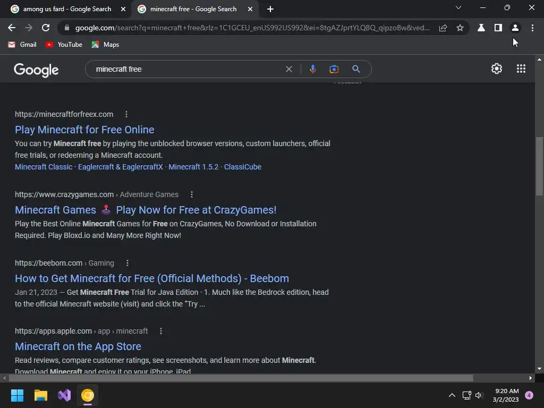
Task: Click the scroll down arrow
Action: point(539,369)
